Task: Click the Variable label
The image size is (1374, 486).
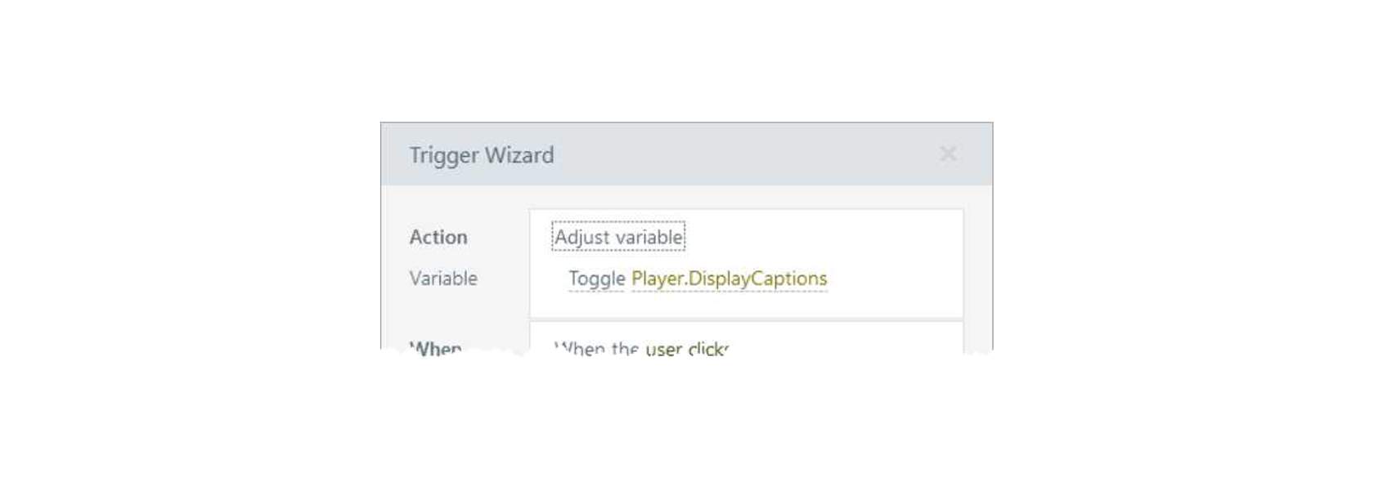Action: pos(443,279)
